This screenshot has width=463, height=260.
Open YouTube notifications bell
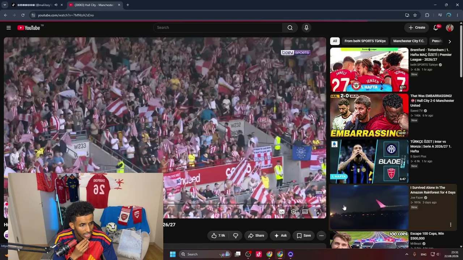(x=437, y=28)
